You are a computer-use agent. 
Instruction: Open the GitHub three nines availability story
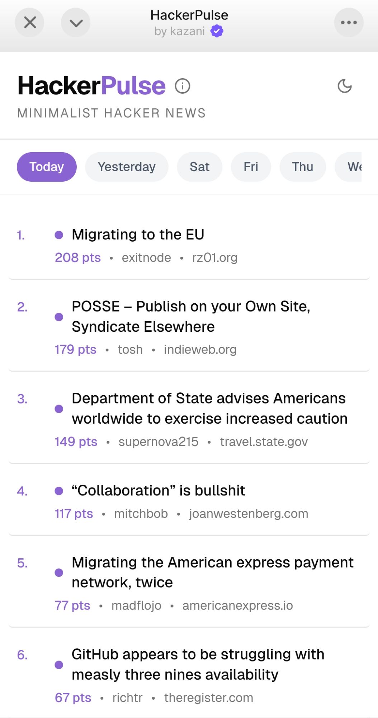(198, 664)
